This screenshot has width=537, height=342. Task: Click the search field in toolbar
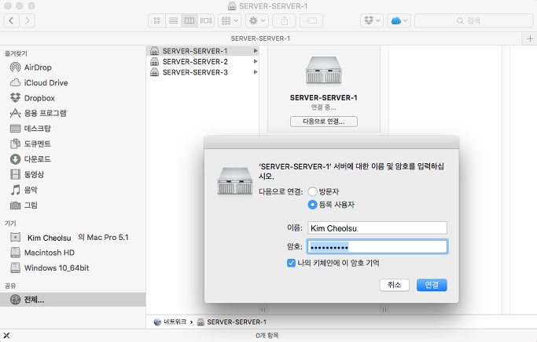(x=474, y=21)
